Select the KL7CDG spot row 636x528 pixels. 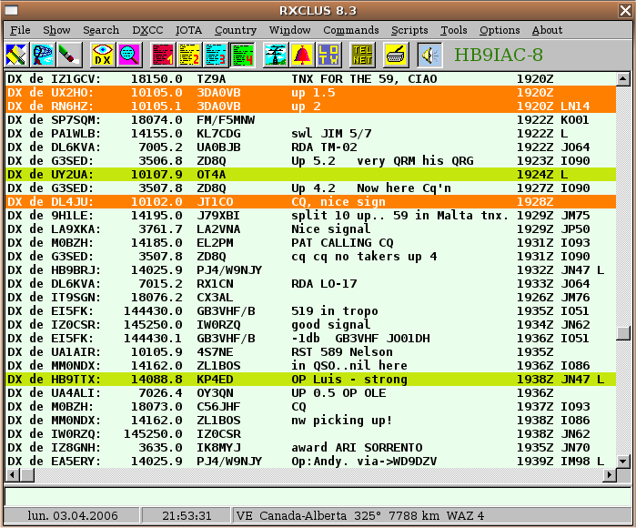(310, 134)
